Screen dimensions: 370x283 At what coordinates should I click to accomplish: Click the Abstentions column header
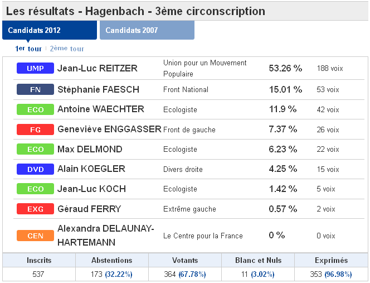(x=112, y=260)
